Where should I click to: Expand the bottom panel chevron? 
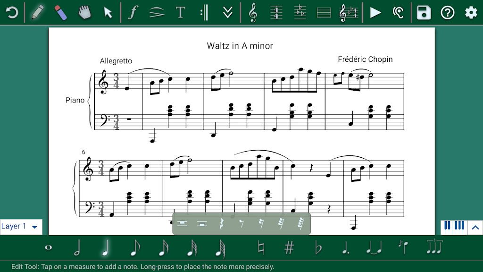pos(475,228)
